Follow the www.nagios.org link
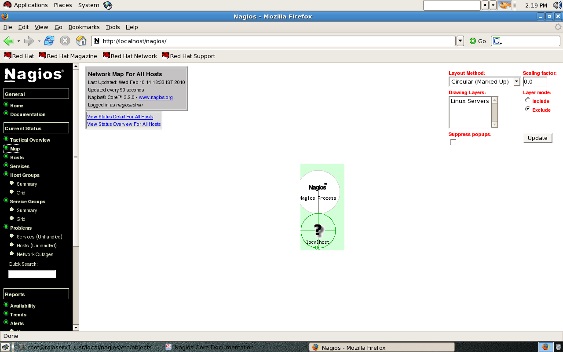 coord(156,97)
